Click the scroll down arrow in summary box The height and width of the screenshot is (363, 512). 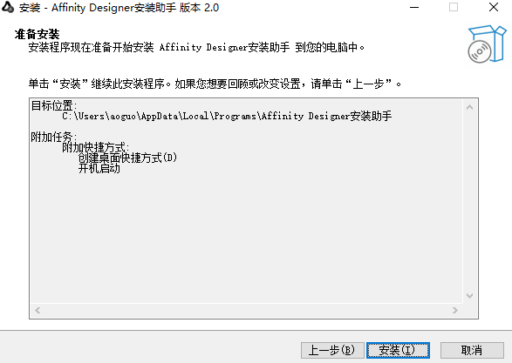pos(469,296)
